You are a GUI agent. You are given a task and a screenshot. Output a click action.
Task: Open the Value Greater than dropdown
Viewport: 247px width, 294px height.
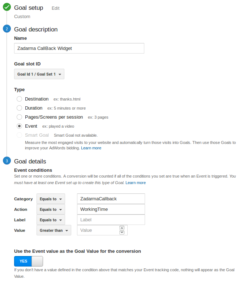click(x=54, y=230)
